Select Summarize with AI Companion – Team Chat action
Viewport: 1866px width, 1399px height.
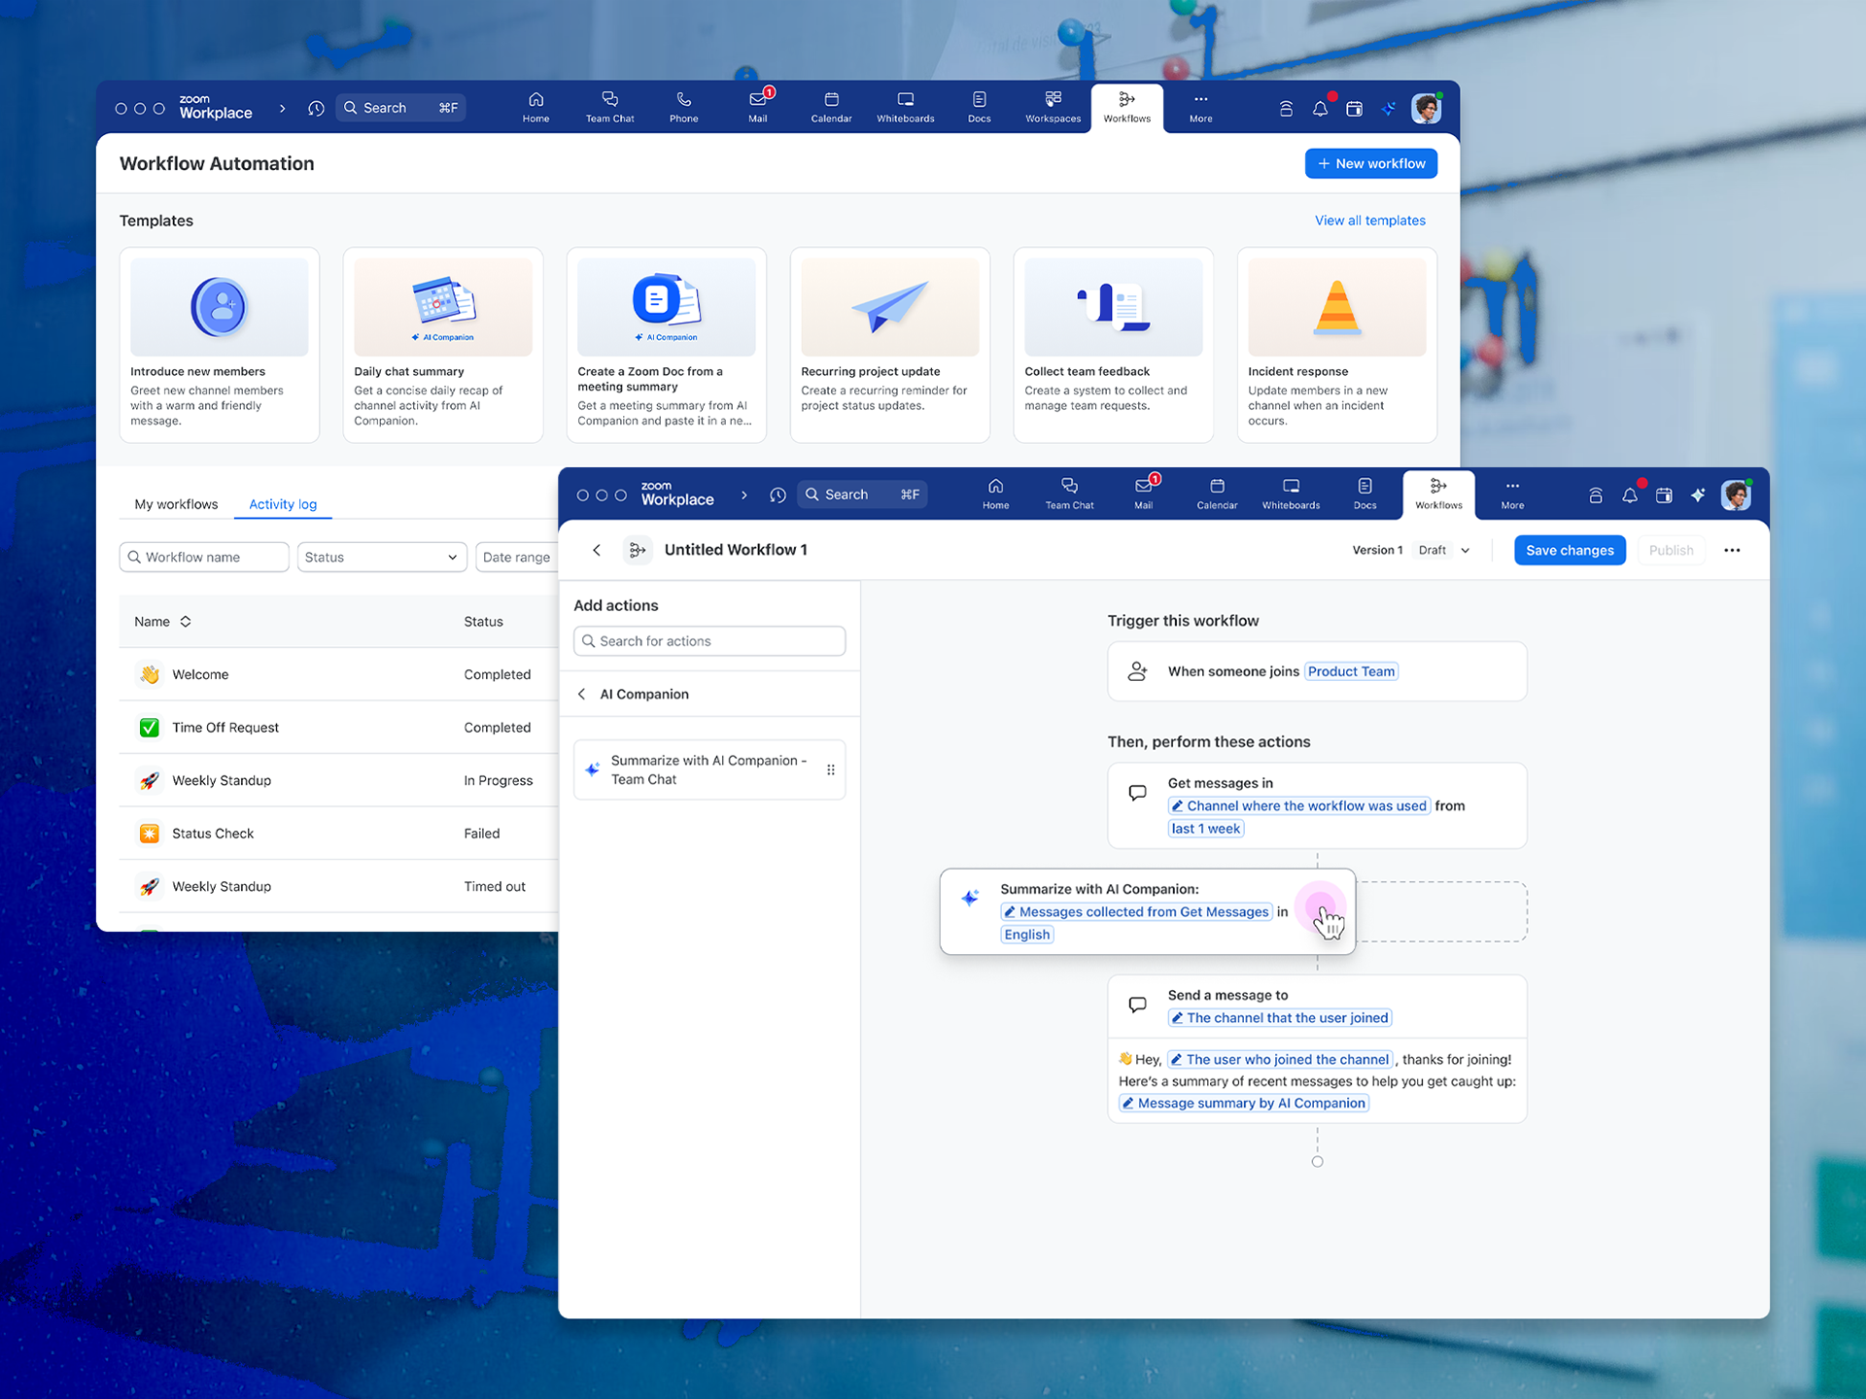click(x=709, y=769)
